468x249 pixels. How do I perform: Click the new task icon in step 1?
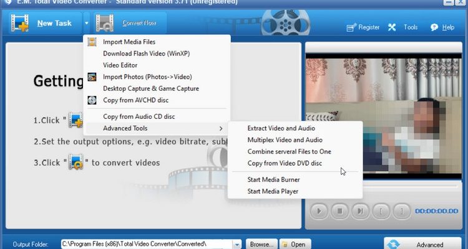coord(76,120)
